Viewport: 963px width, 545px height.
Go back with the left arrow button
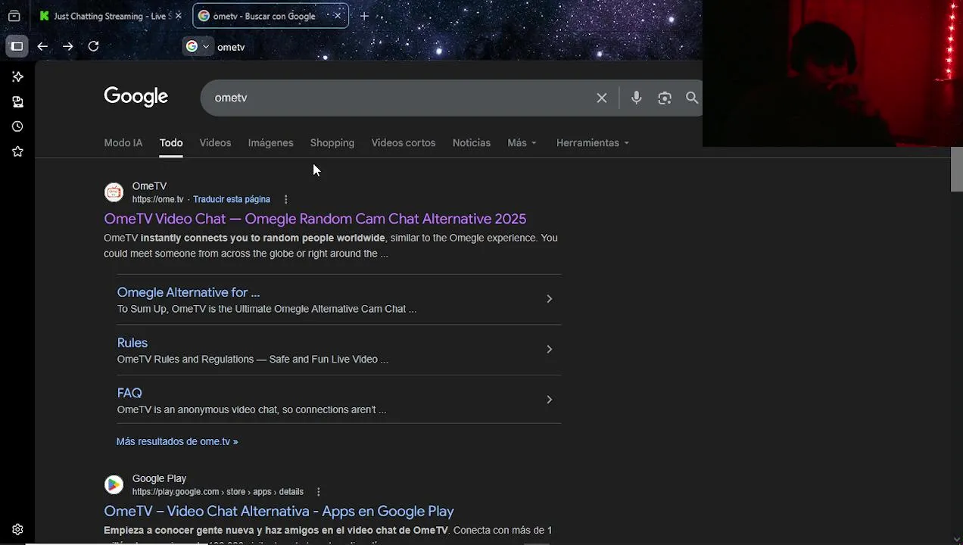tap(42, 46)
